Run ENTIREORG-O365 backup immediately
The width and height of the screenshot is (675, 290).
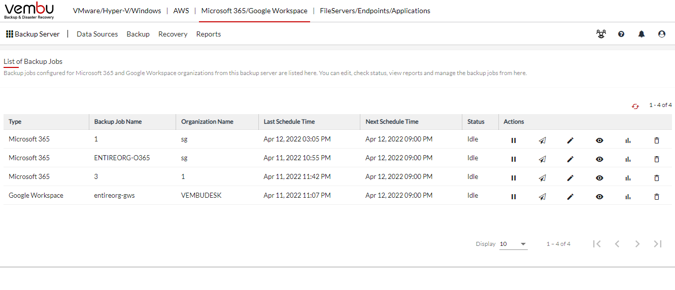coord(542,159)
